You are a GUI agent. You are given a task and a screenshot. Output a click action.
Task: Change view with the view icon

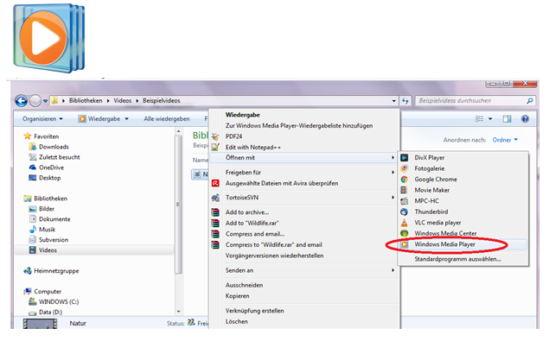(x=479, y=119)
